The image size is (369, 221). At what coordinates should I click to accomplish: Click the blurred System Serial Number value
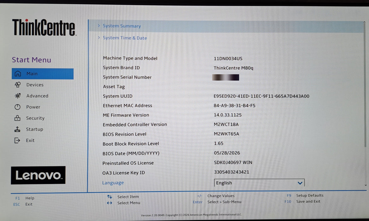pyautogui.click(x=225, y=77)
